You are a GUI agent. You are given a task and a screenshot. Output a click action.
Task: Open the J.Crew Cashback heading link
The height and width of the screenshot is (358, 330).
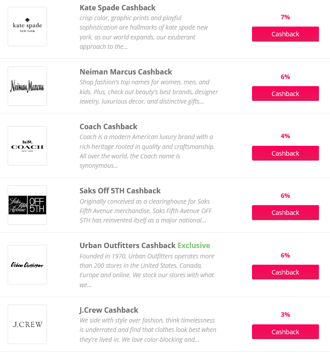[x=109, y=310]
